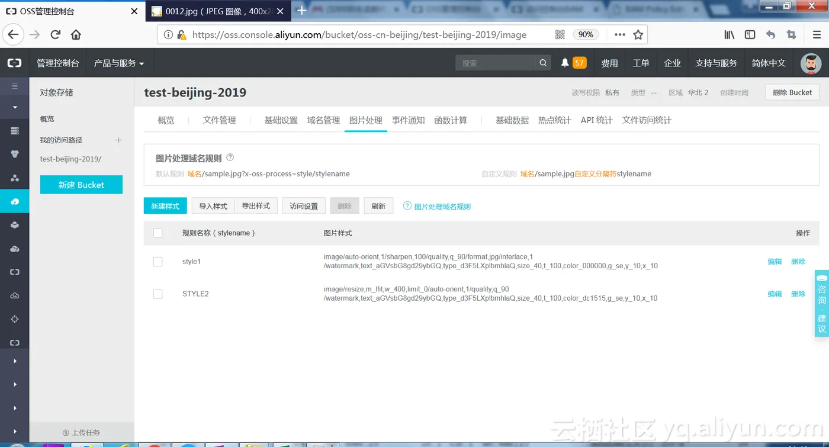Screen dimensions: 829x447
Task: Open the browser Home page icon
Action: [76, 34]
